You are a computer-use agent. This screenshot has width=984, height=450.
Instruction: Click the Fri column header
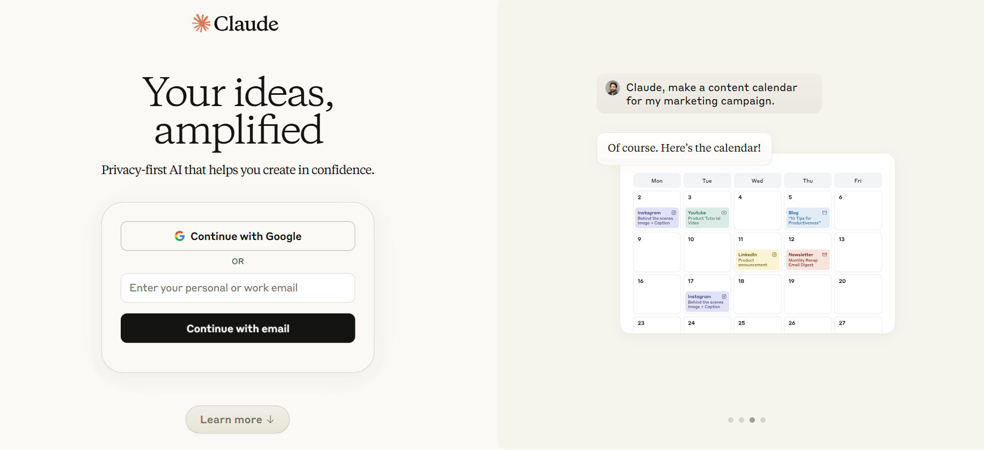858,181
